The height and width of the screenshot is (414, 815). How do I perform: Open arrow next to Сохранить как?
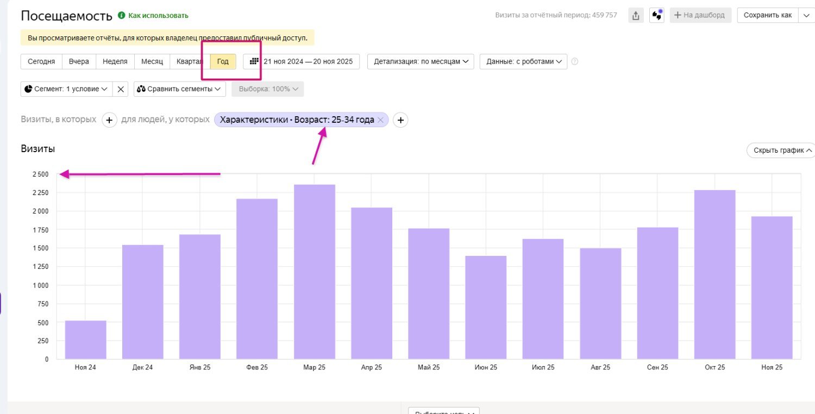[806, 15]
